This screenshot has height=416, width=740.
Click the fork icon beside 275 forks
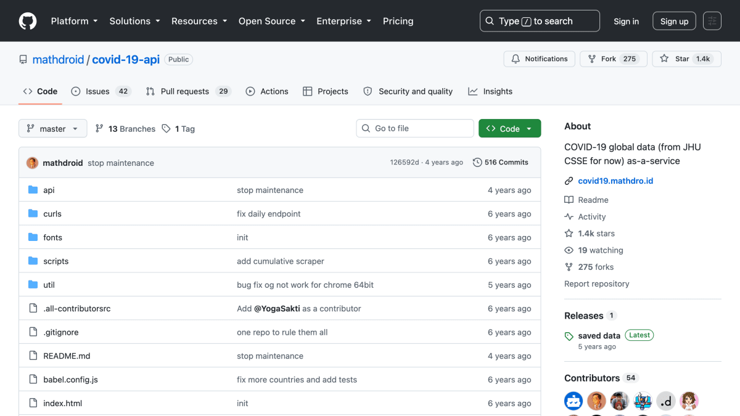[x=569, y=267]
